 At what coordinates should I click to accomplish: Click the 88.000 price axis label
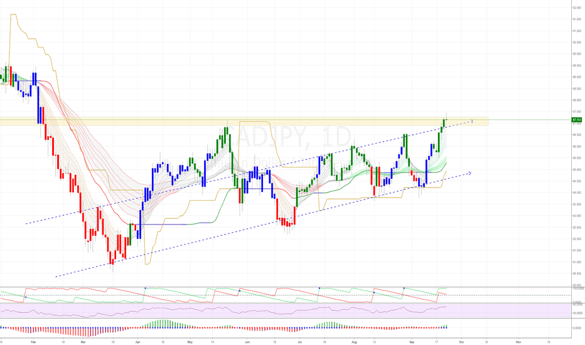[x=577, y=100]
